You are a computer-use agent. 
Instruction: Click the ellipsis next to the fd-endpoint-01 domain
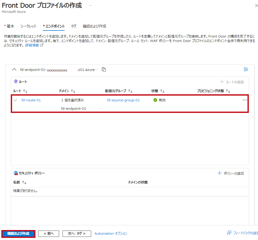tap(101, 108)
